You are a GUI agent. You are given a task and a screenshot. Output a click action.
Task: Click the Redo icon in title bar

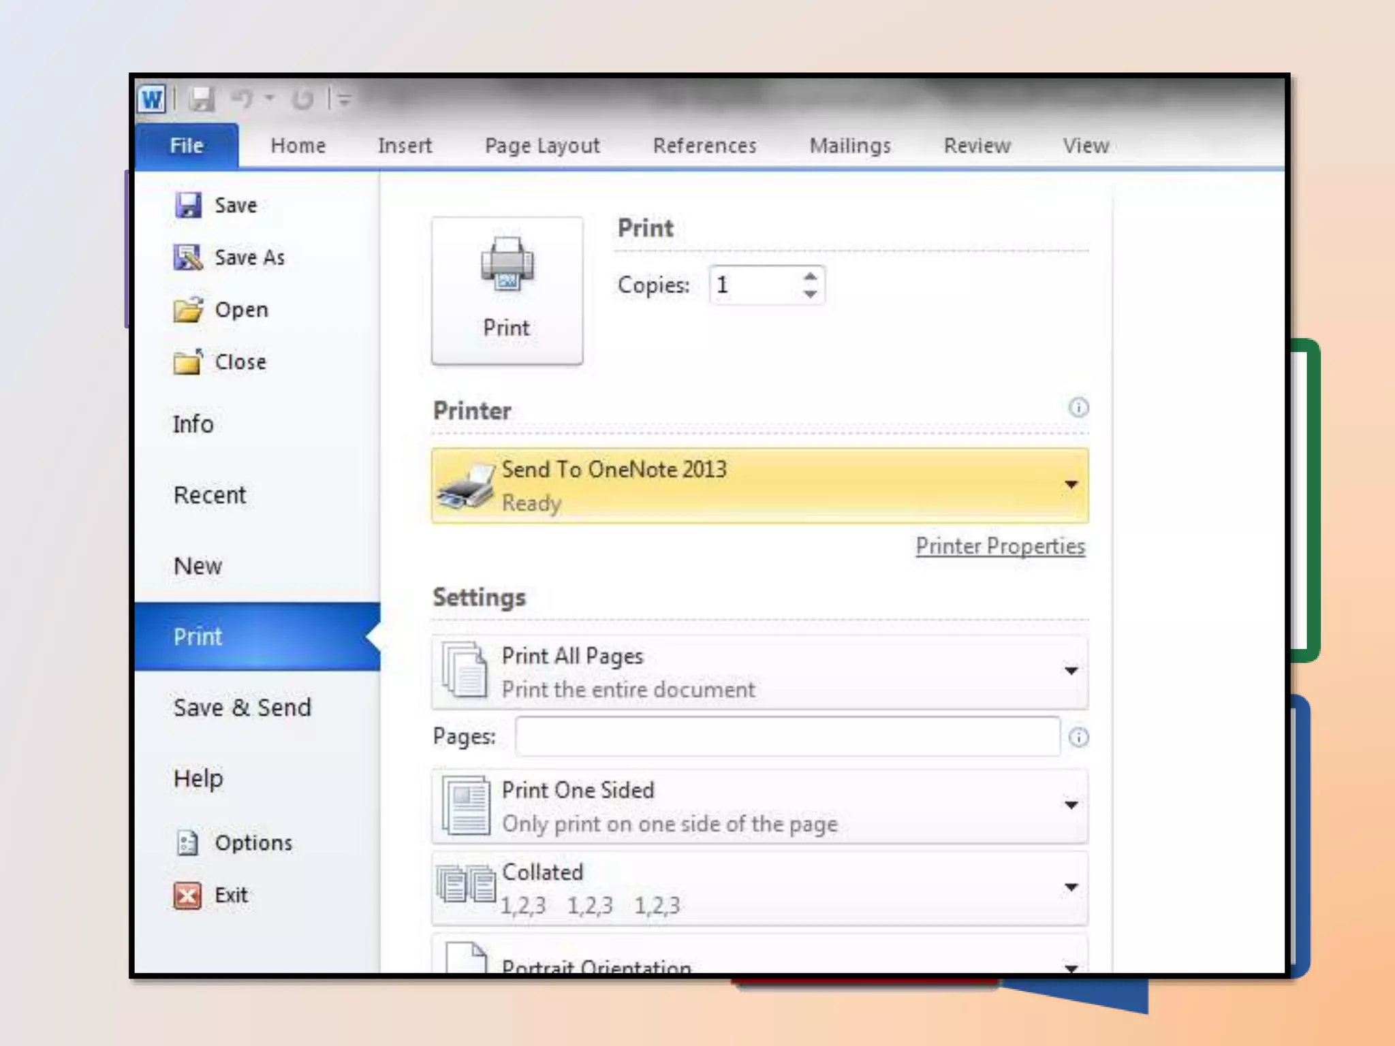(302, 100)
